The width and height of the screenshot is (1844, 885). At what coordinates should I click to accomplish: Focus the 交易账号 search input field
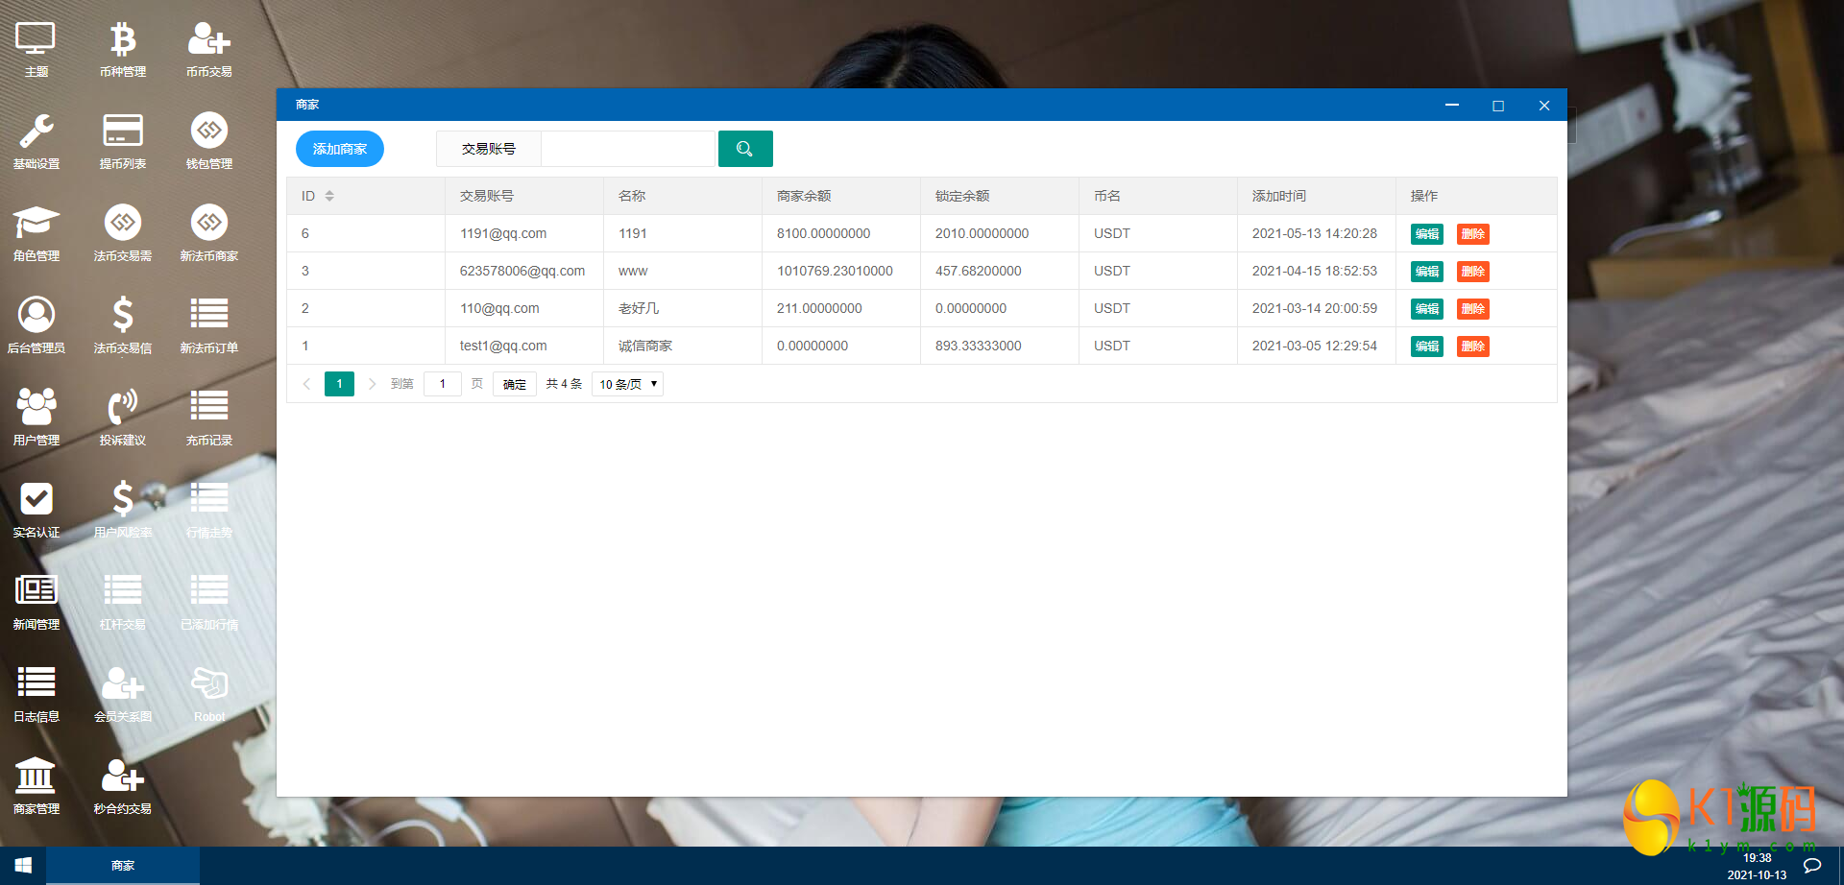(628, 149)
